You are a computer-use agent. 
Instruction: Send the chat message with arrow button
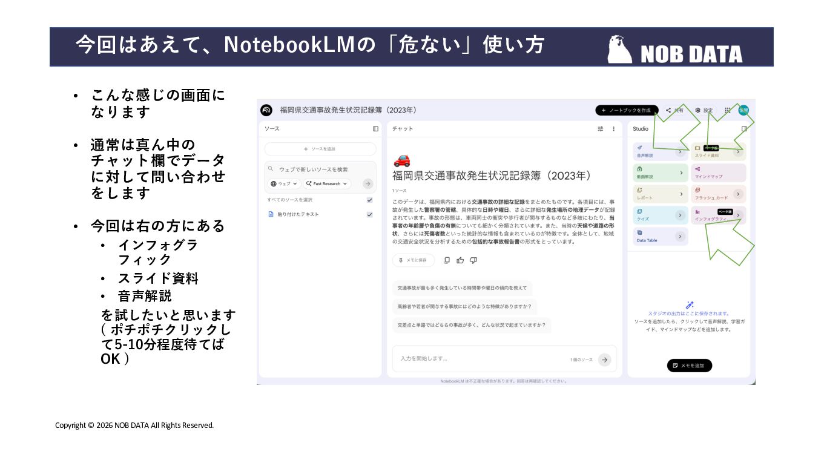604,360
